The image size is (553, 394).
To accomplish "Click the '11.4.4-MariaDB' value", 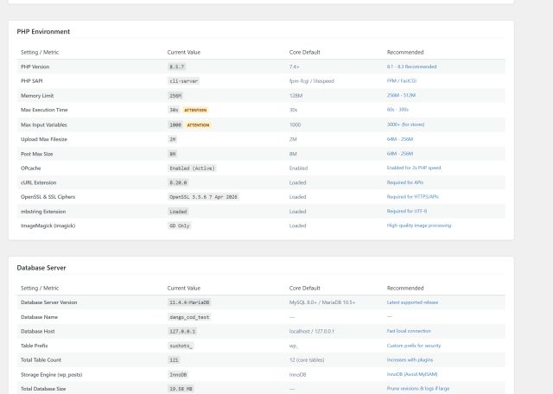I will point(189,302).
